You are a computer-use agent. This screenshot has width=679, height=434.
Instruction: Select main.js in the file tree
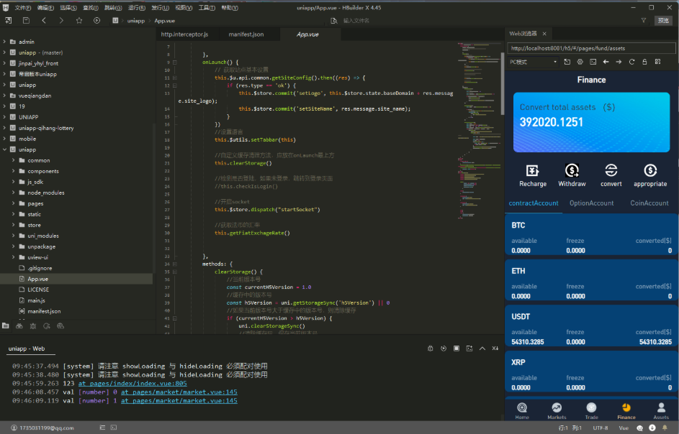click(37, 300)
